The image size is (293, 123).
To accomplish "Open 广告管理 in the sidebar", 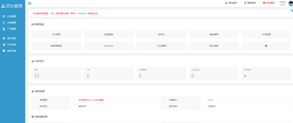I will point(9,29).
